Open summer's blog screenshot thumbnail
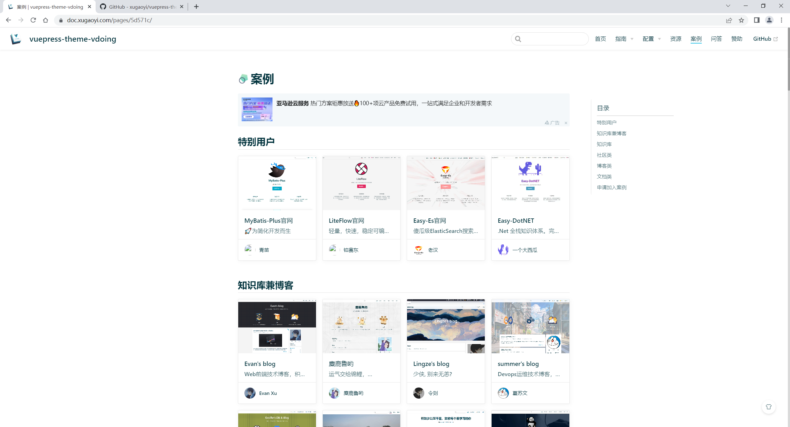Image resolution: width=790 pixels, height=427 pixels. coord(530,326)
